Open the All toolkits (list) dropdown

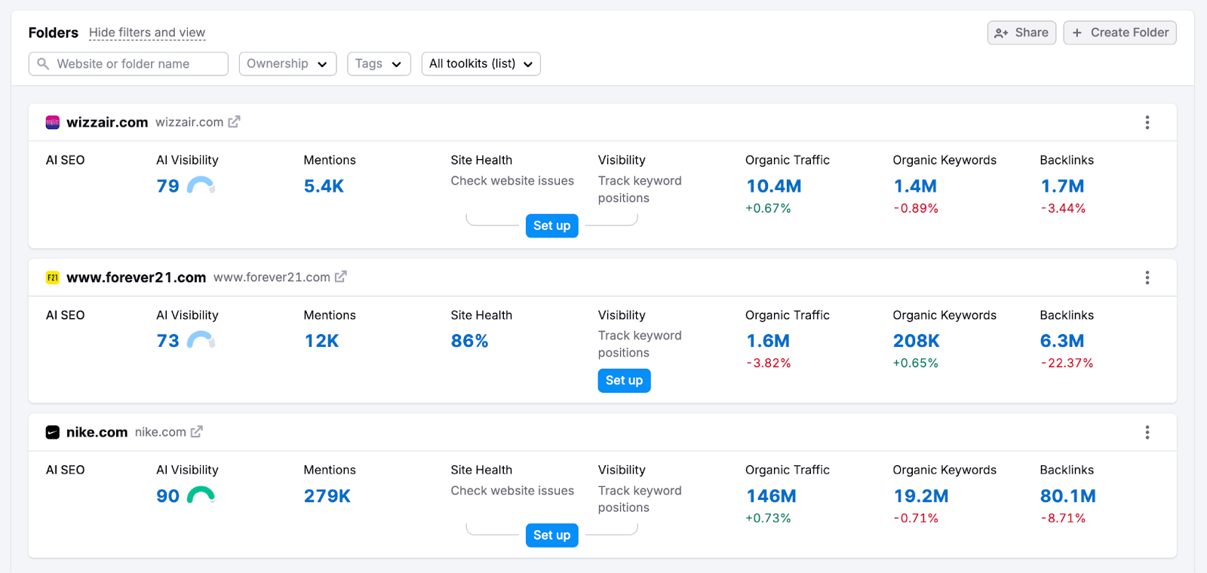tap(481, 64)
